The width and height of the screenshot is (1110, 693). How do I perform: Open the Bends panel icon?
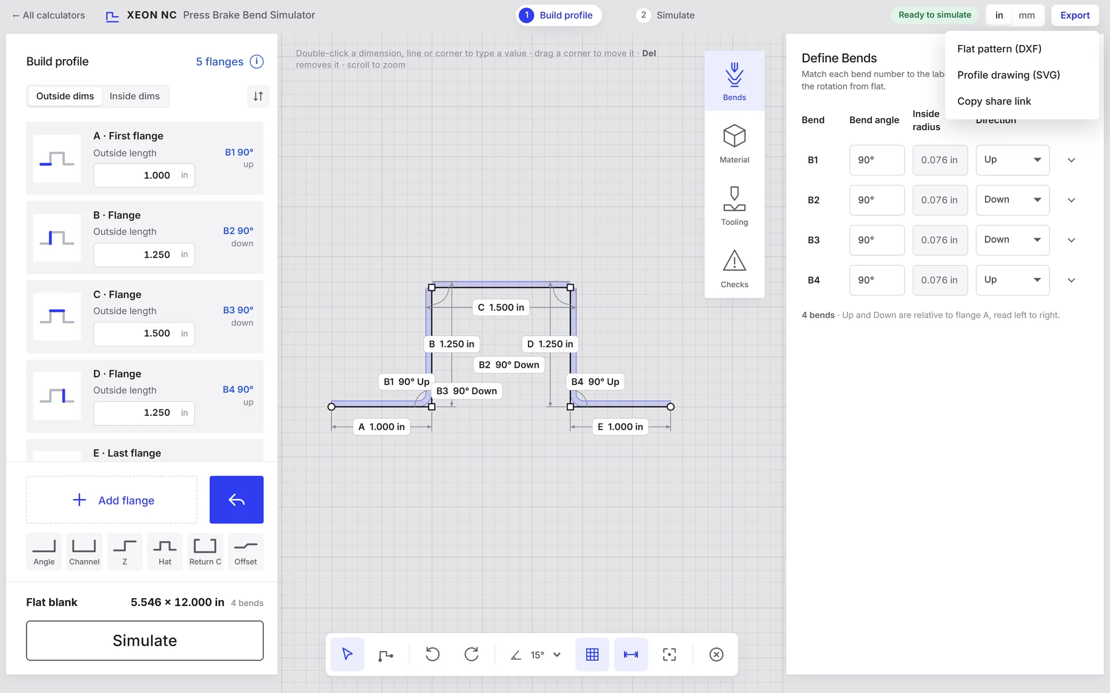734,81
